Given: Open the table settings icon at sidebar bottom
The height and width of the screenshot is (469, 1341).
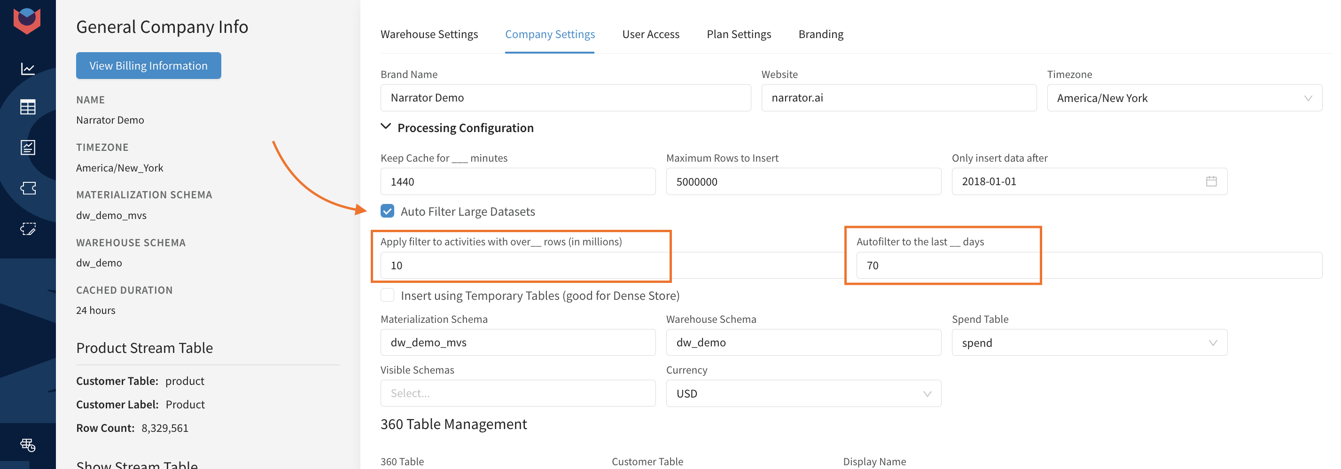Looking at the screenshot, I should [x=28, y=445].
